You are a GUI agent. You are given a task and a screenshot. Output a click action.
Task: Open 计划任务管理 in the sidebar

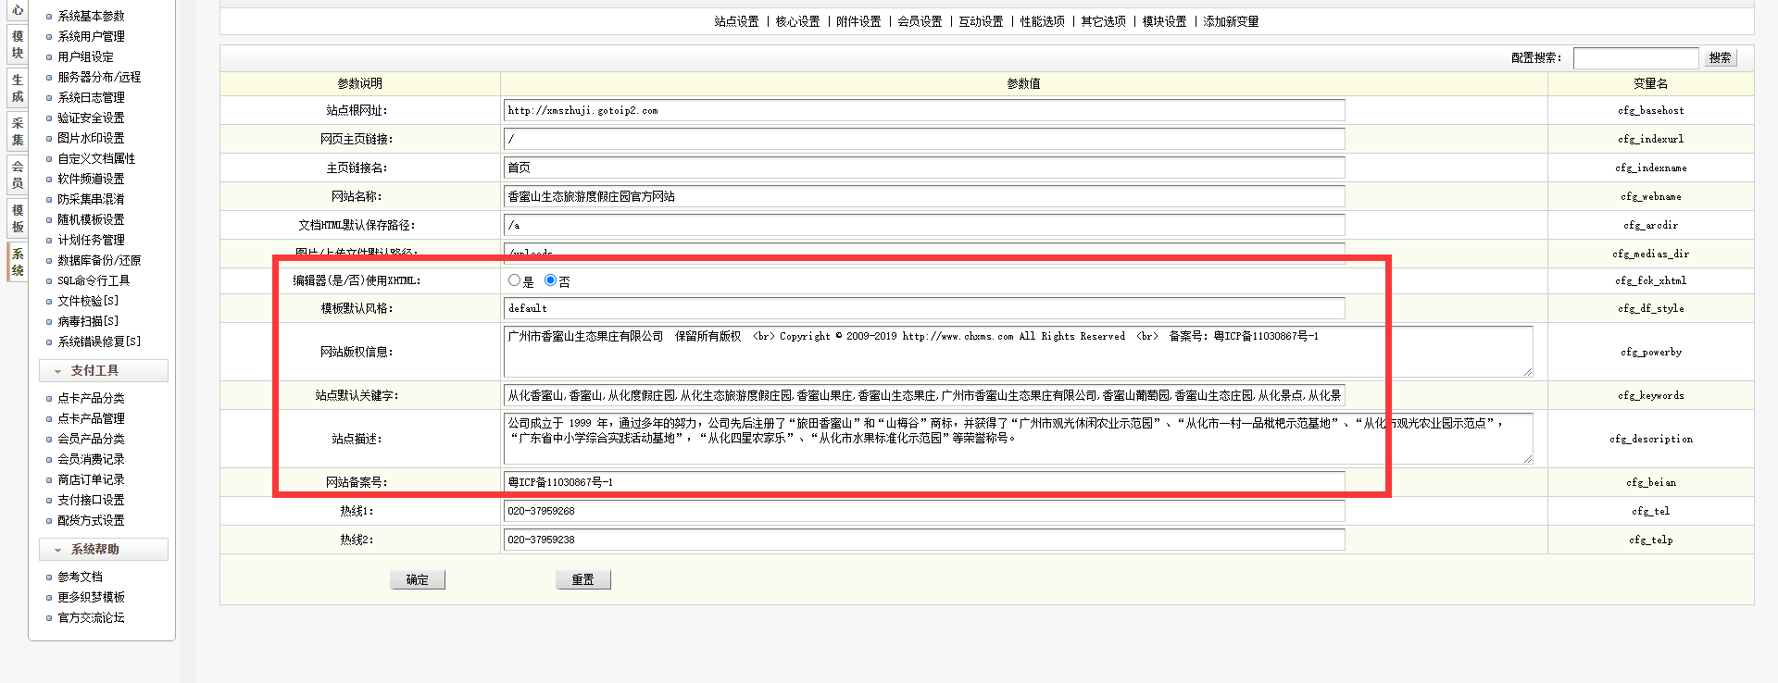tap(91, 240)
